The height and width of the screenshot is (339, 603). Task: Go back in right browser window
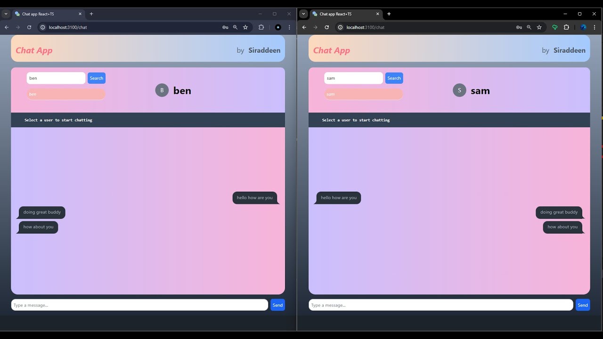(x=304, y=27)
